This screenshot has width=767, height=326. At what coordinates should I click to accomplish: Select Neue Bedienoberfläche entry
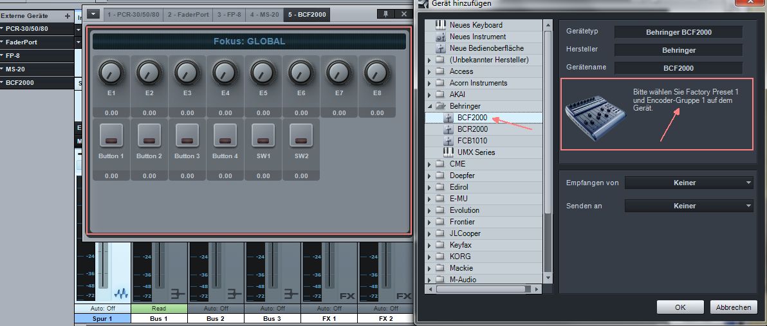click(486, 48)
